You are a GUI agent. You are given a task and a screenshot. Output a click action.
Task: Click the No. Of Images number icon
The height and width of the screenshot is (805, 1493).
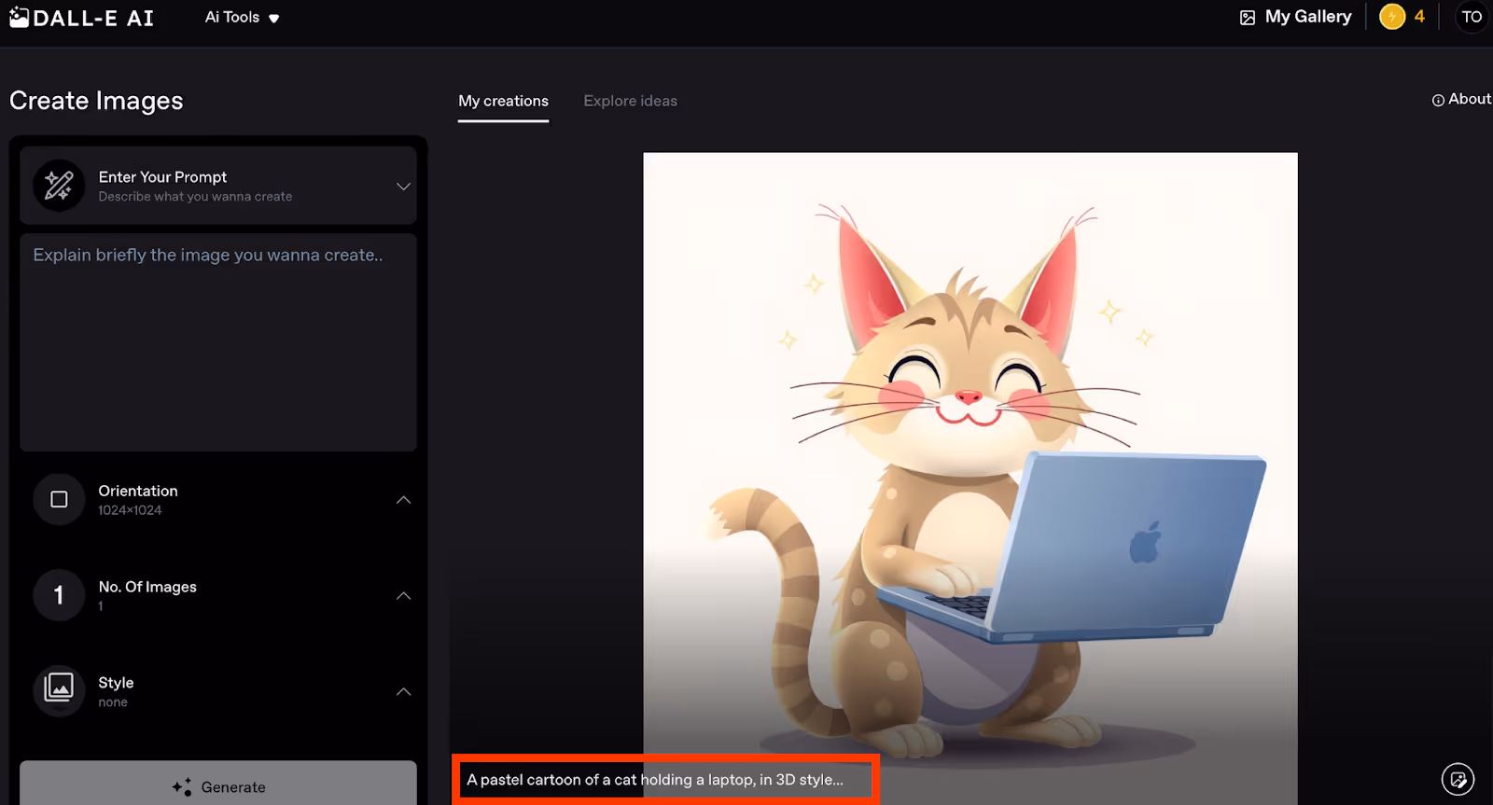pyautogui.click(x=59, y=595)
